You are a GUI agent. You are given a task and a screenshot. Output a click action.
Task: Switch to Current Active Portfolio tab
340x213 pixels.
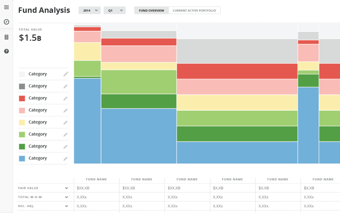click(194, 11)
